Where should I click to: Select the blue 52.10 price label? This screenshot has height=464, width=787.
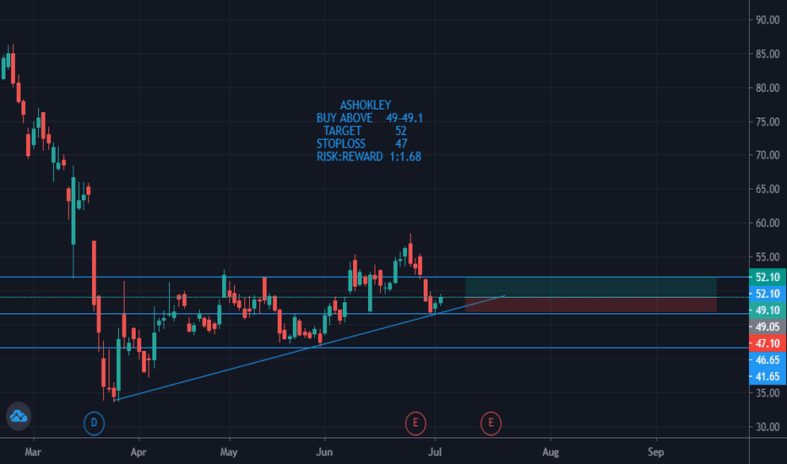[x=768, y=294]
